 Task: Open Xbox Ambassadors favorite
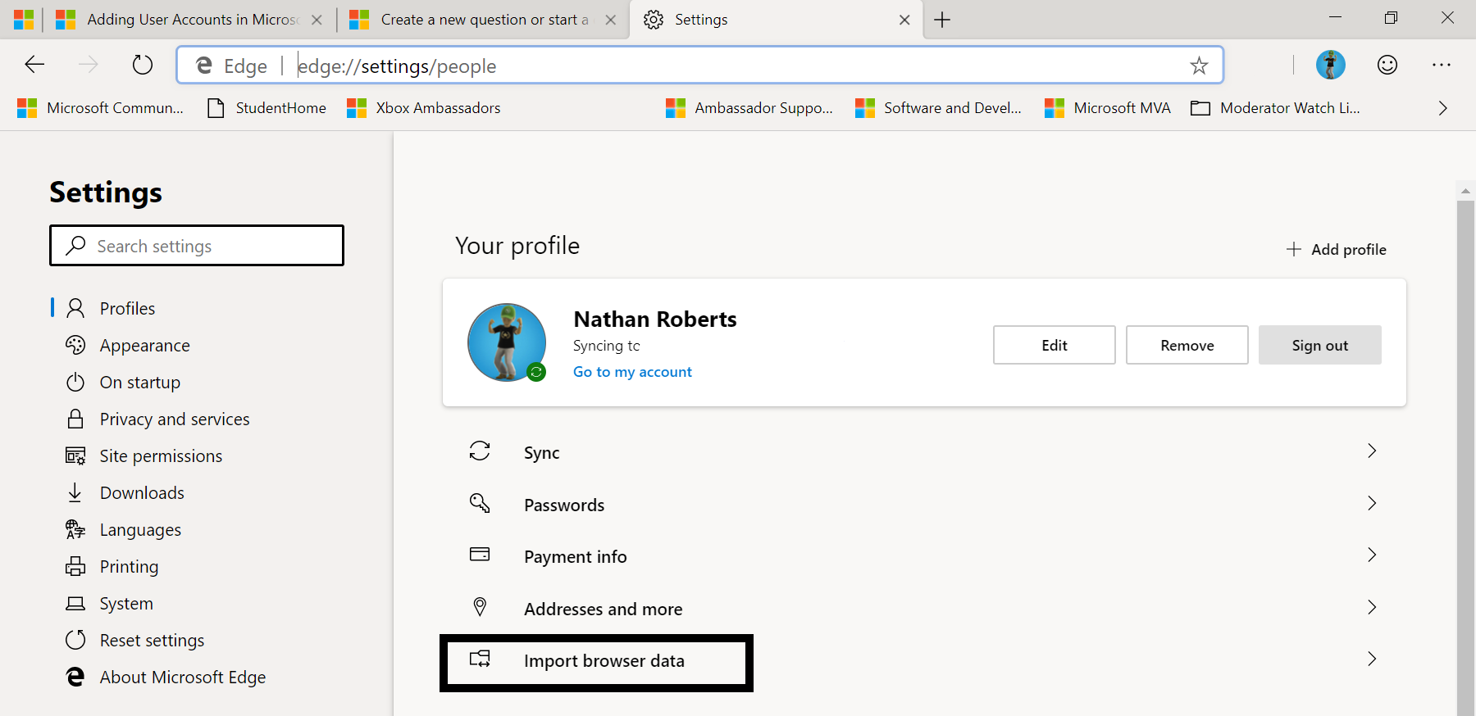click(424, 108)
